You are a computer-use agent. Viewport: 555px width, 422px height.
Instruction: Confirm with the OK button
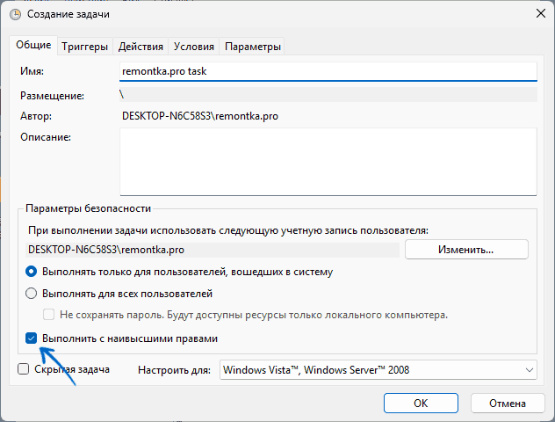(421, 403)
